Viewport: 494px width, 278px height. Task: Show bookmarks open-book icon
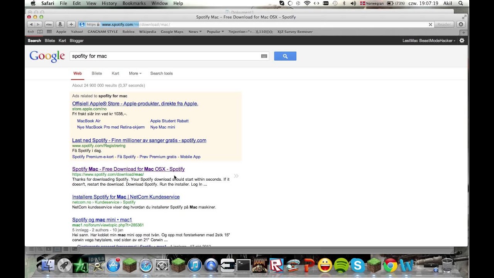(40, 32)
